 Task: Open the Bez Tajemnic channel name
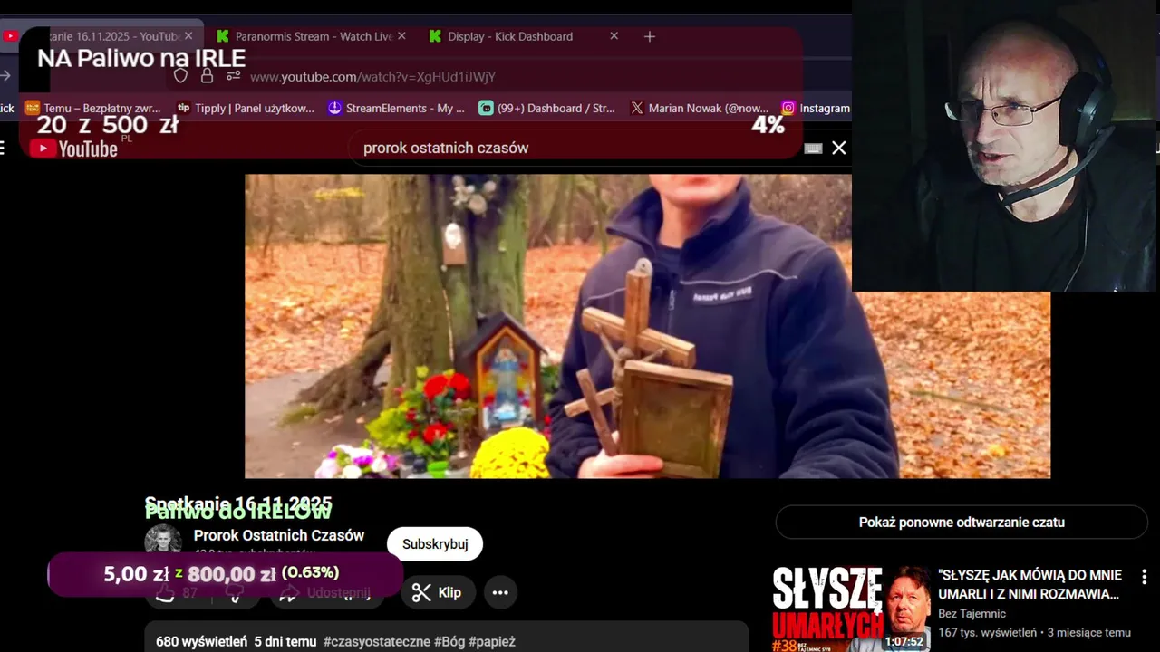coord(971,614)
